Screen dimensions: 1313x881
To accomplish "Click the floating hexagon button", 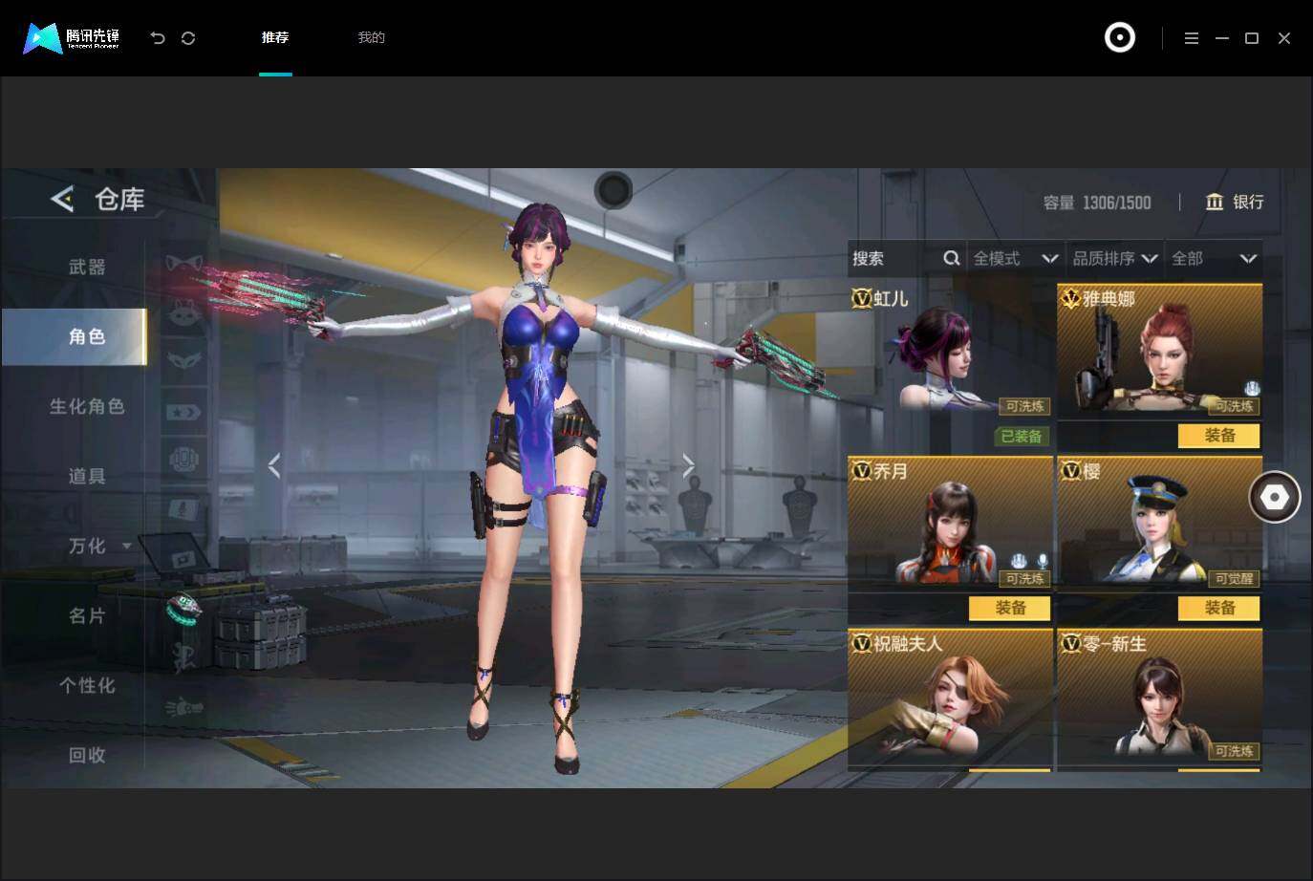I will pos(1275,497).
